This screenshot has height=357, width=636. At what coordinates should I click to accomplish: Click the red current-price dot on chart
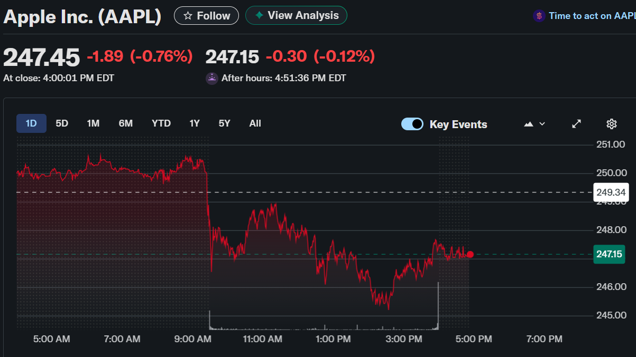(470, 254)
